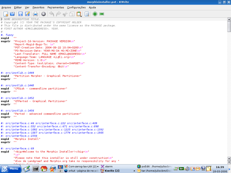The height and width of the screenshot is (173, 231).
Task: Click the 'Language-Team: LANGUAGE' header line
Action: pyautogui.click(x=44, y=57)
